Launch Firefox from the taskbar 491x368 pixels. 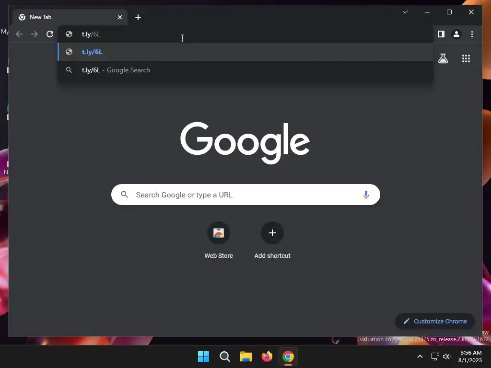point(267,356)
